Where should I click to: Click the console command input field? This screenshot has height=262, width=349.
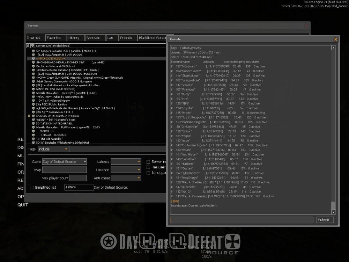coord(242,220)
